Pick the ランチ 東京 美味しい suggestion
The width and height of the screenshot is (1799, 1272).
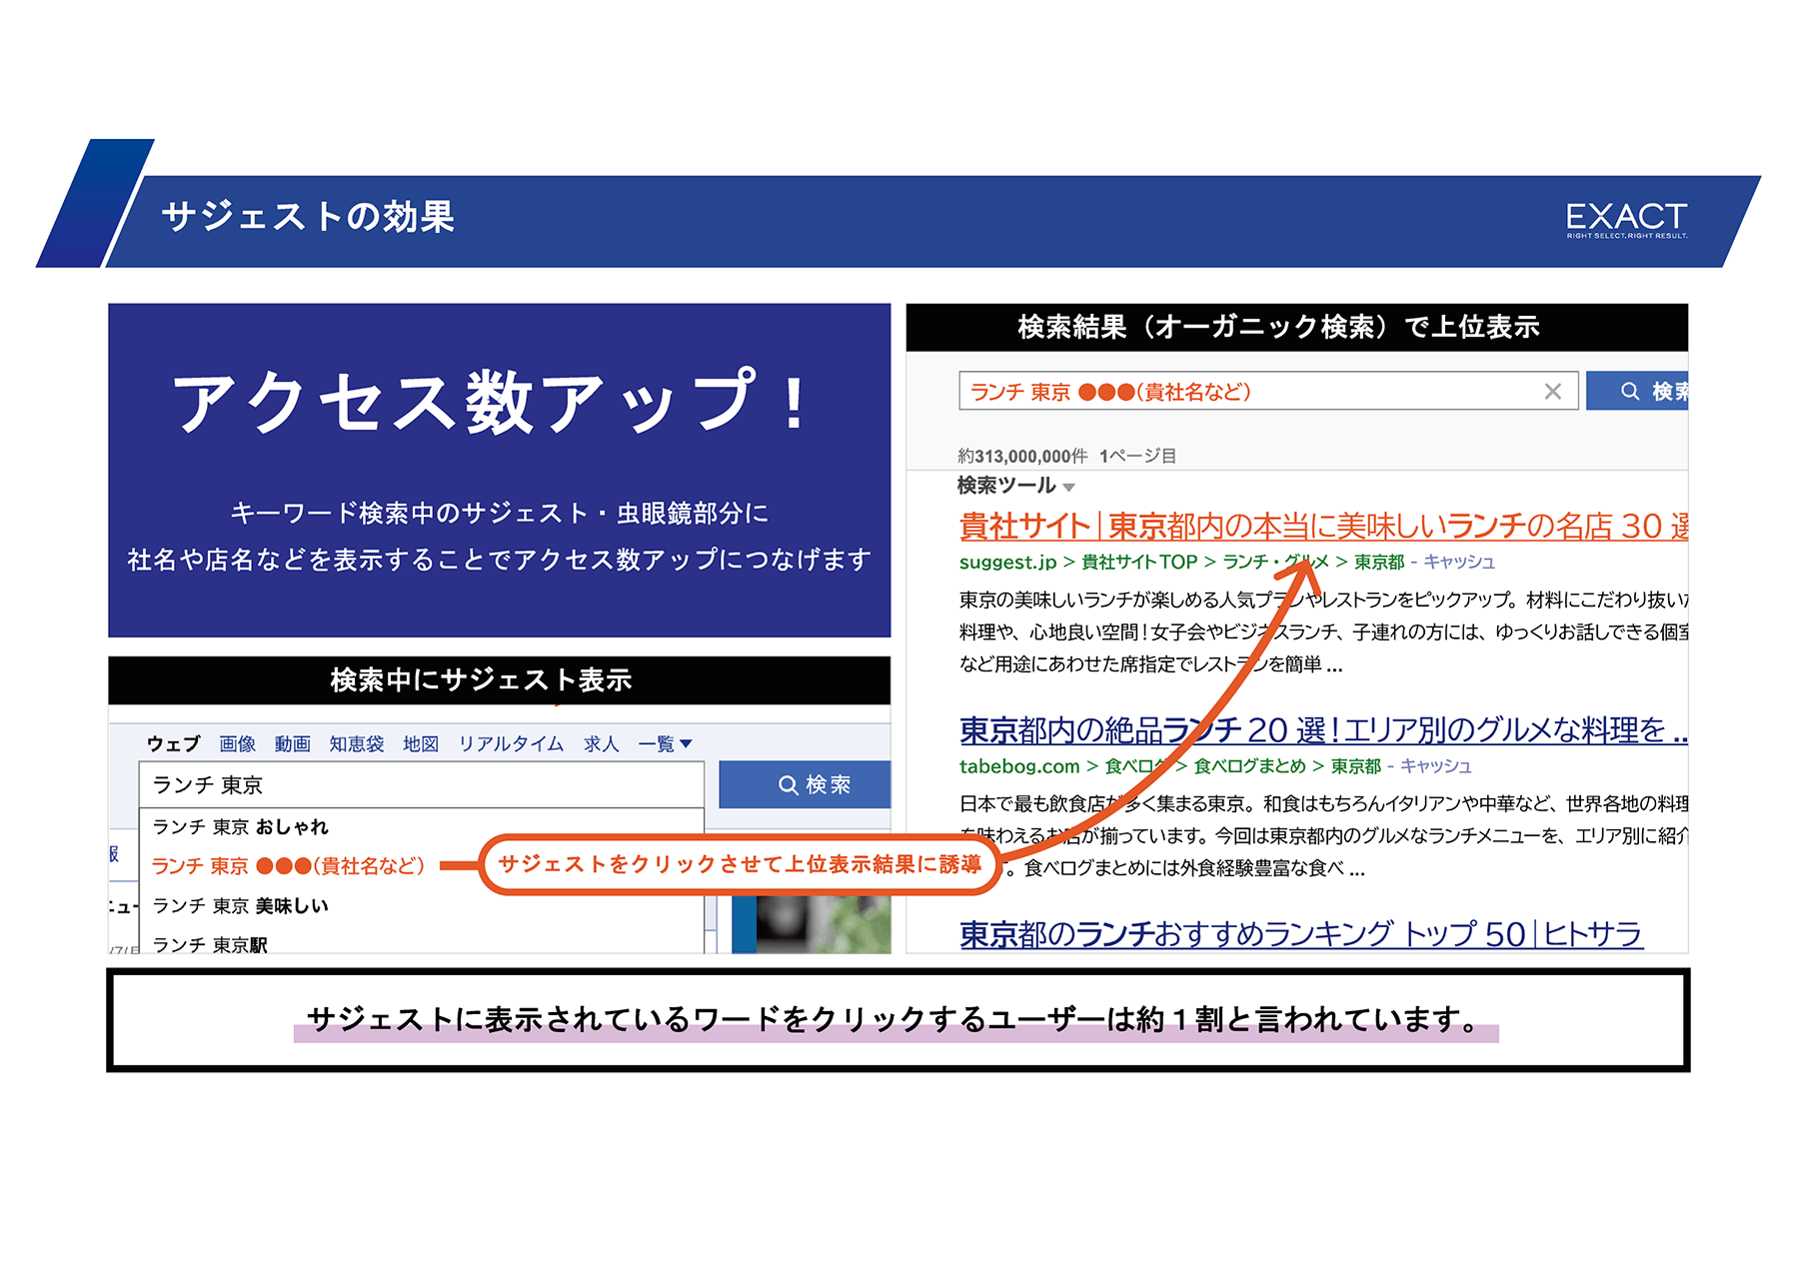point(241,905)
